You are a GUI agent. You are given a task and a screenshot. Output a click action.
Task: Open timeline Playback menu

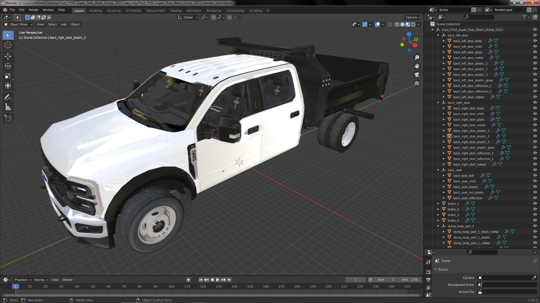pyautogui.click(x=23, y=280)
